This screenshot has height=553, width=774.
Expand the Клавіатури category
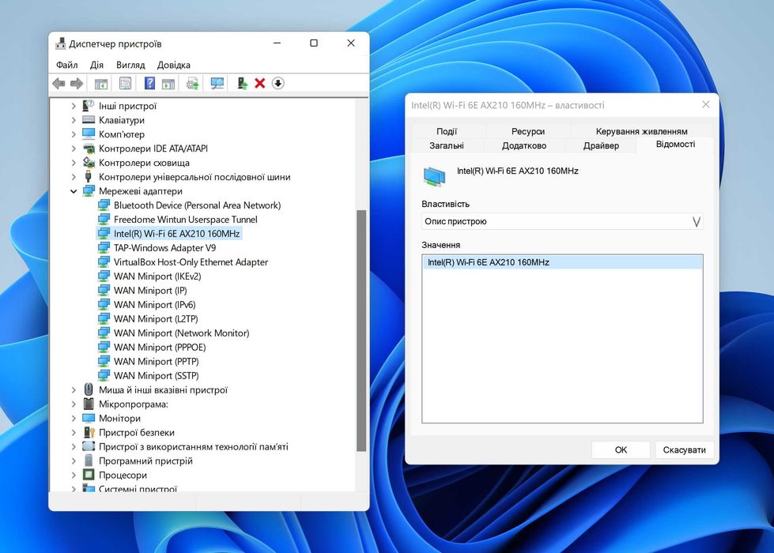(x=74, y=120)
